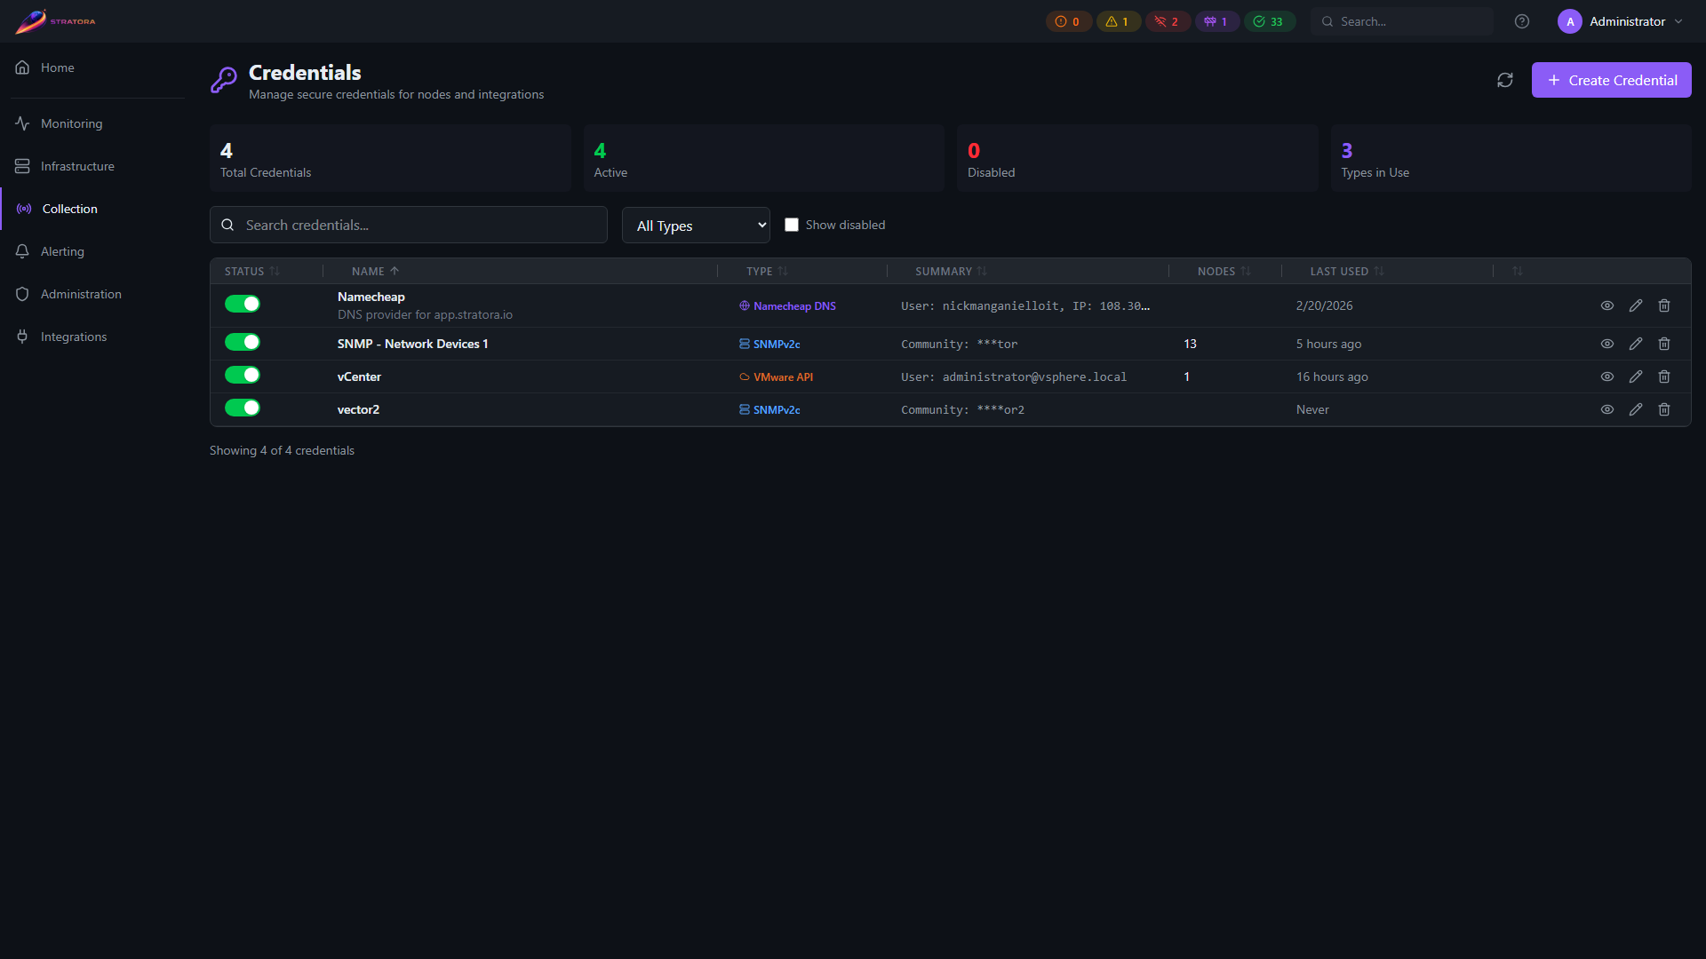Refresh the credentials list

point(1505,80)
